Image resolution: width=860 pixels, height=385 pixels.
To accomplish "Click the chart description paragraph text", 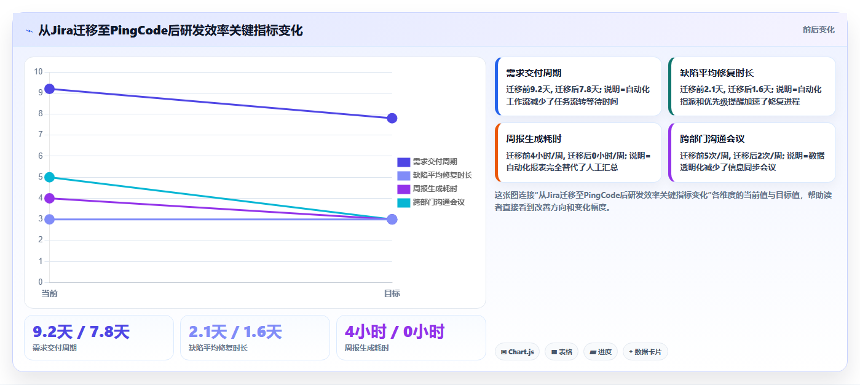I will (663, 201).
